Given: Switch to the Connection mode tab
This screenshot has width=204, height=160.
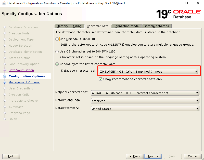Looking at the screenshot, I should 126,26.
